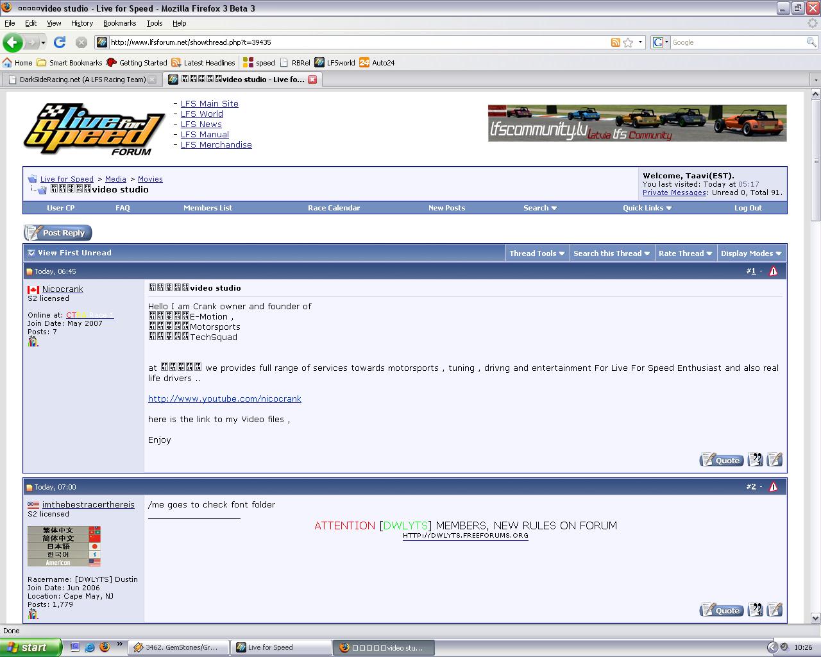
Task: Quote Nicocrank's post with the Quote button
Action: point(722,460)
